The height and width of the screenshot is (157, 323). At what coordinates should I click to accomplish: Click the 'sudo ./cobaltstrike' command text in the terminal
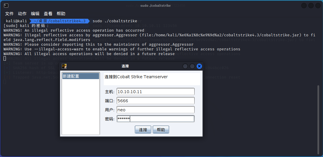coord(115,21)
